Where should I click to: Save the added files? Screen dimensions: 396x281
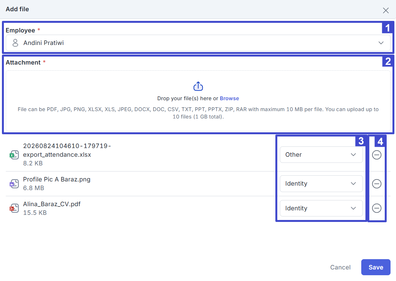coord(376,268)
